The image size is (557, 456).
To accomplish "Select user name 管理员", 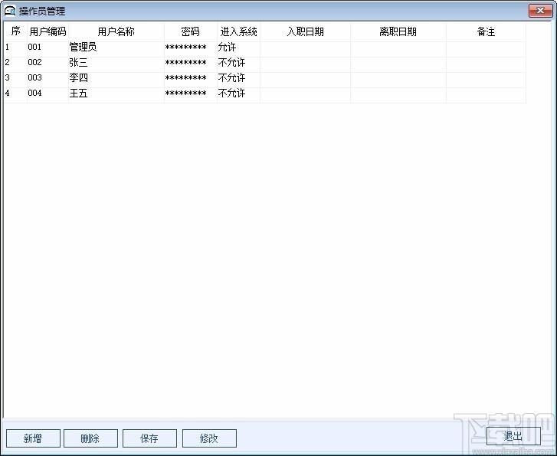I will point(83,47).
